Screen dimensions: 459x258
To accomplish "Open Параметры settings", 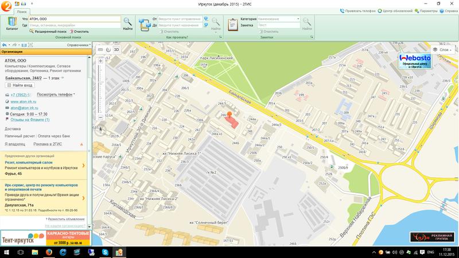I will (426, 11).
